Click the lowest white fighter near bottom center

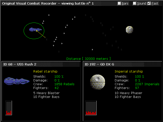coord(92,50)
